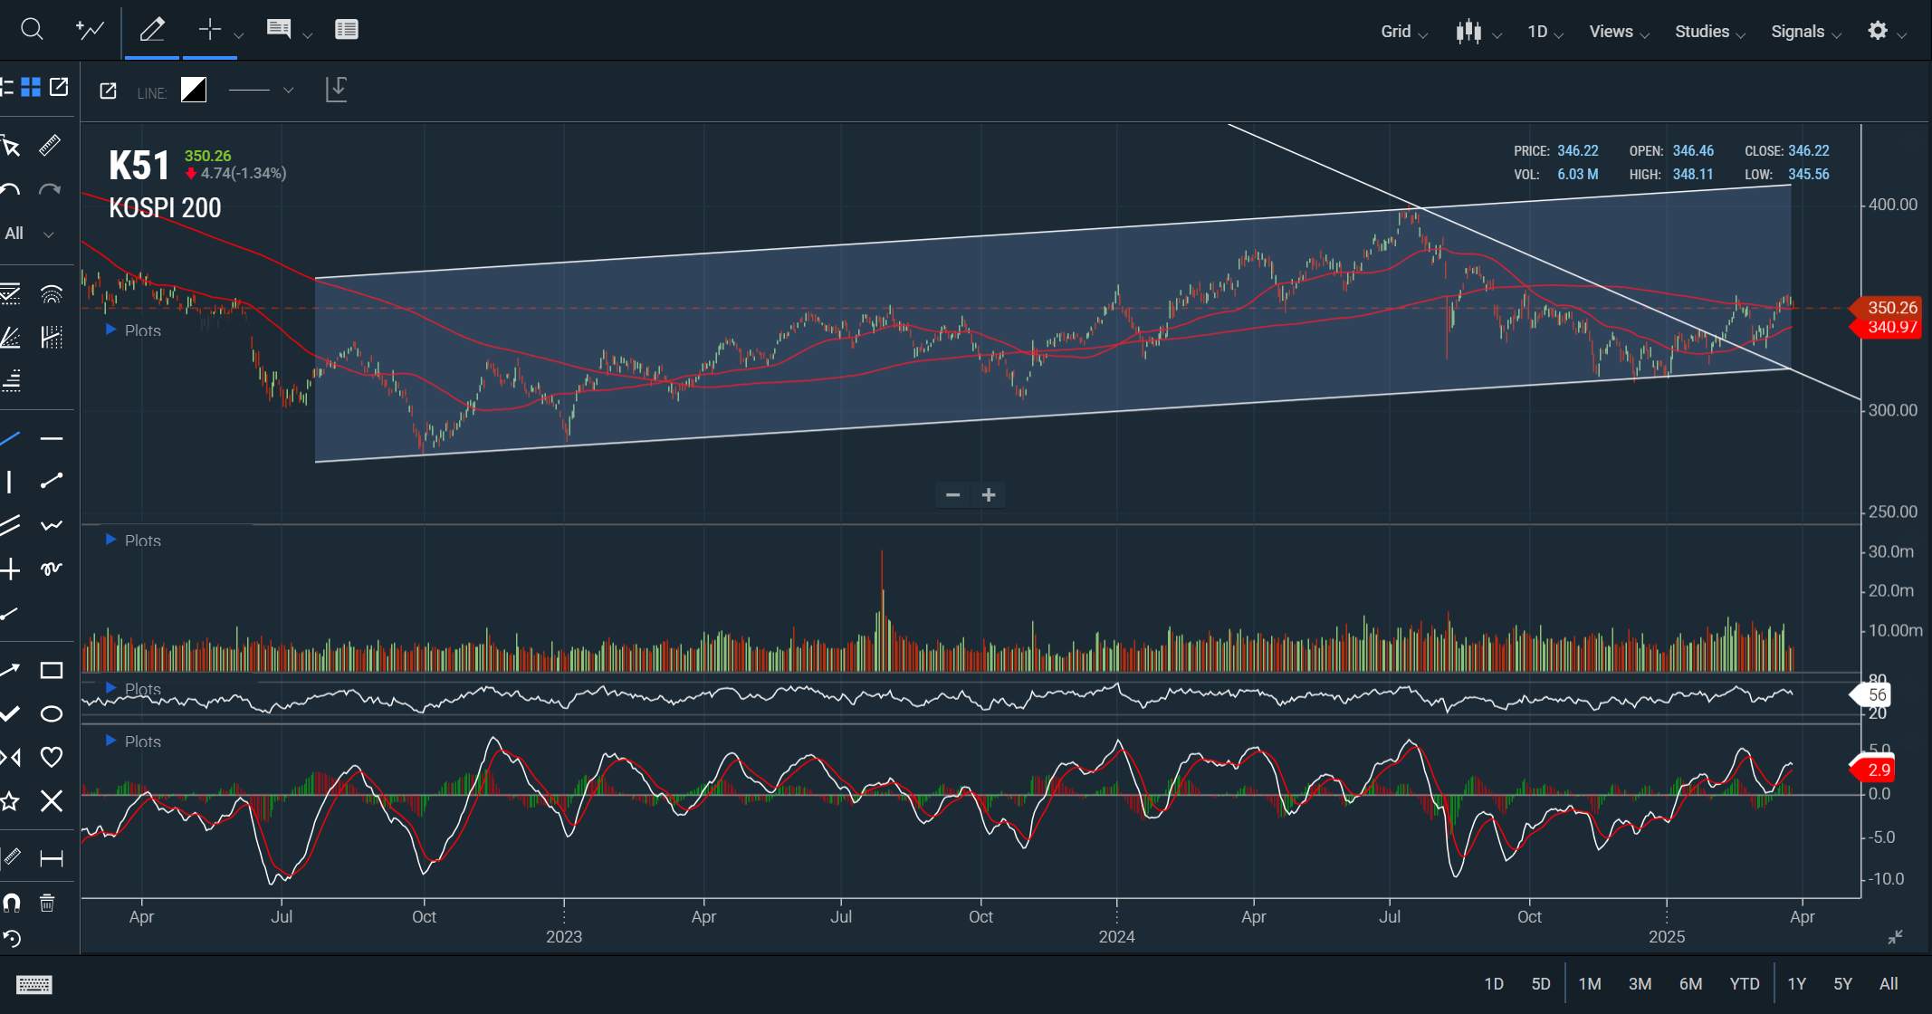Screen dimensions: 1932x1014
Task: Select the rectangle shape tool
Action: pyautogui.click(x=52, y=670)
